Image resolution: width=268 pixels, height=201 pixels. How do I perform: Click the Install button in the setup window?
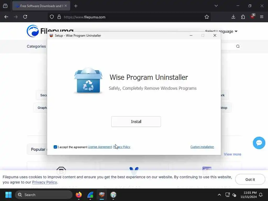pos(136,121)
